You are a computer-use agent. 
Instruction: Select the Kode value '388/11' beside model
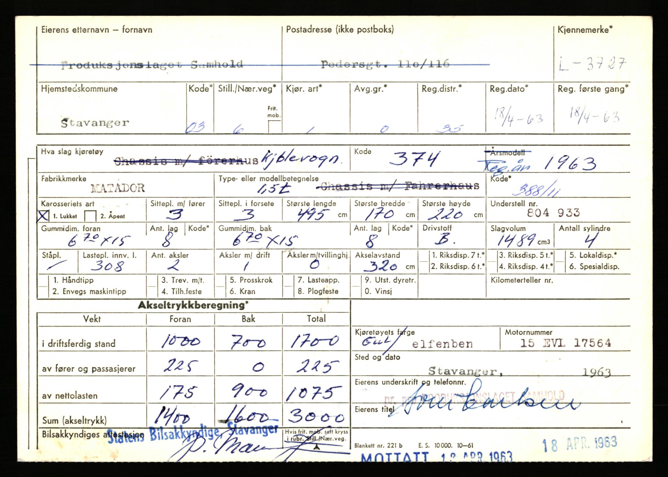coord(536,190)
